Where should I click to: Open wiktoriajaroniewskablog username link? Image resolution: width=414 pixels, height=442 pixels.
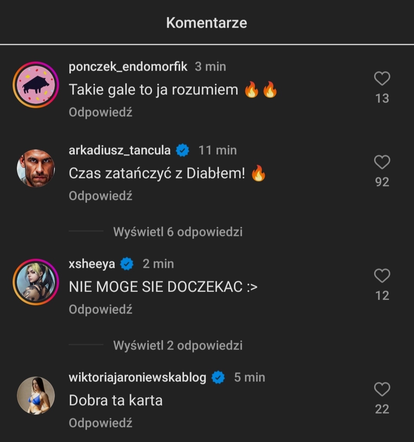point(137,378)
